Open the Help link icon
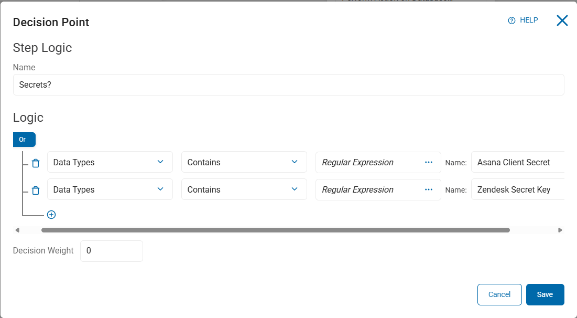This screenshot has height=318, width=577. click(x=512, y=20)
